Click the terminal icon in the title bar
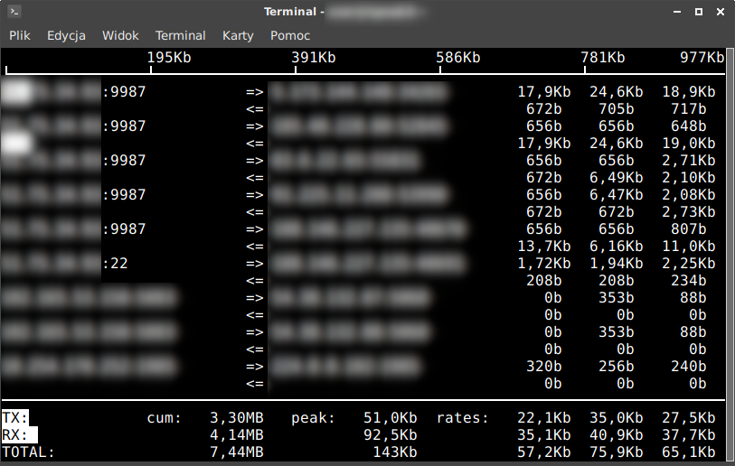The image size is (735, 466). 14,12
